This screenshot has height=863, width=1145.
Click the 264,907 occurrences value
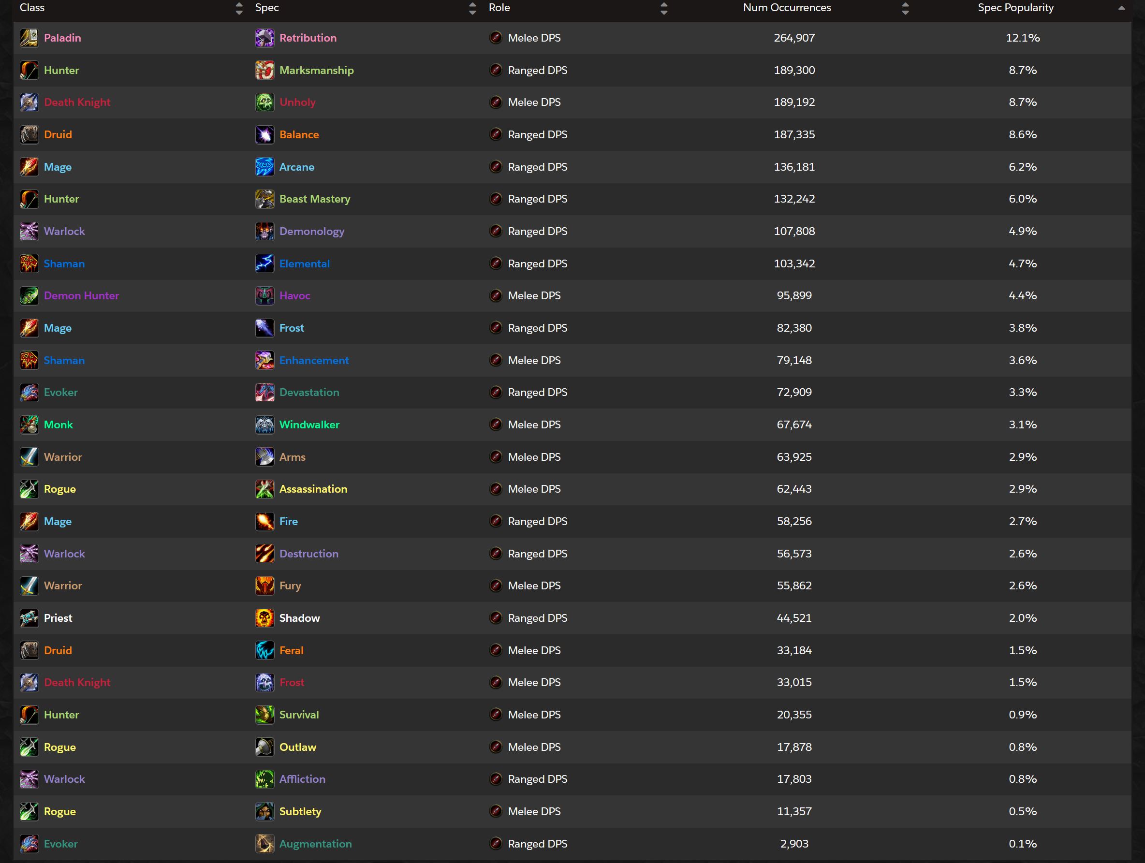[794, 38]
